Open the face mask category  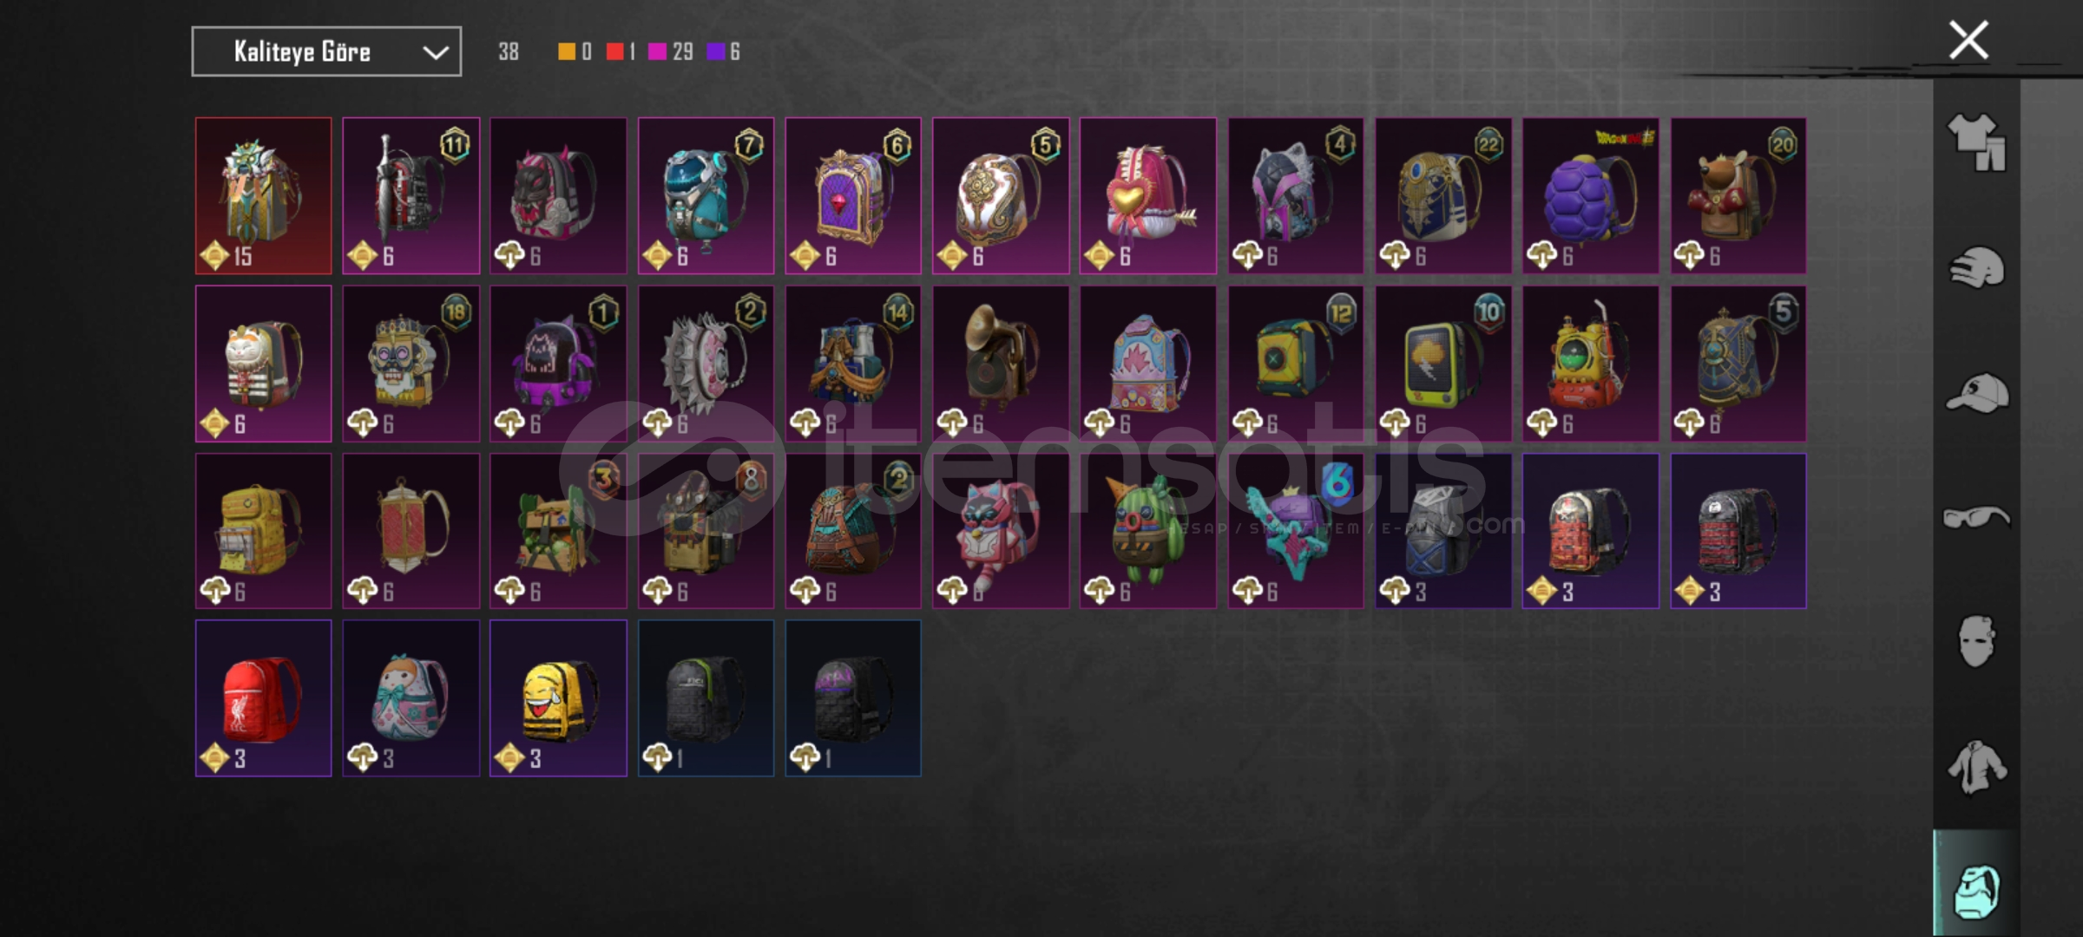[1976, 642]
